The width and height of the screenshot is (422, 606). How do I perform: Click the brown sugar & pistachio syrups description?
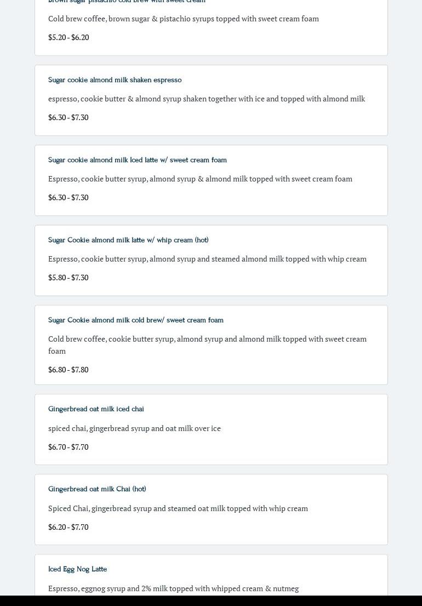(183, 19)
